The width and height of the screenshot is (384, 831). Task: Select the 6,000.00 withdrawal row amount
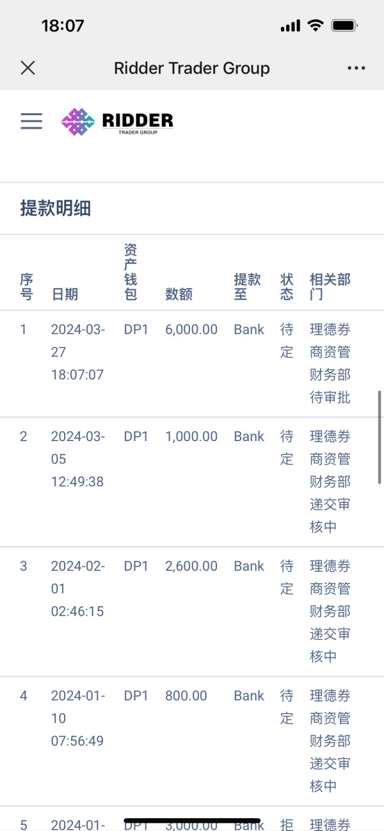tap(191, 330)
